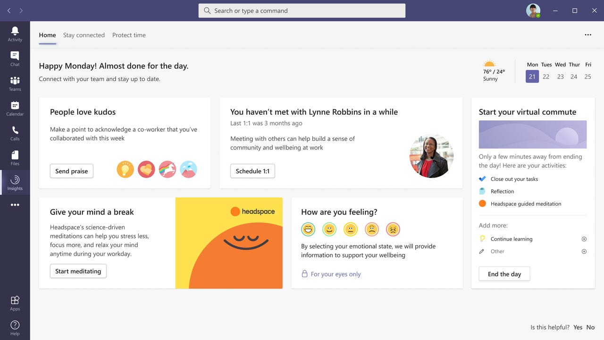
Task: Select the happiest mood emoji
Action: point(308,229)
